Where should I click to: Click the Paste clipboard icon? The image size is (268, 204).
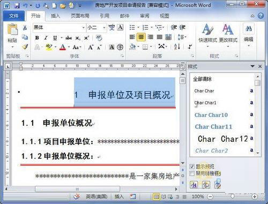[12, 29]
